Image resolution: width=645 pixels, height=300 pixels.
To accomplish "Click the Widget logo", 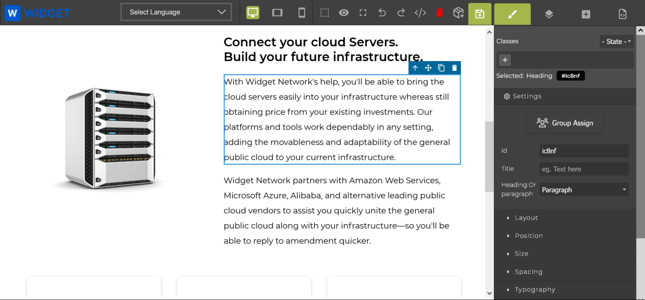I will pyautogui.click(x=38, y=13).
